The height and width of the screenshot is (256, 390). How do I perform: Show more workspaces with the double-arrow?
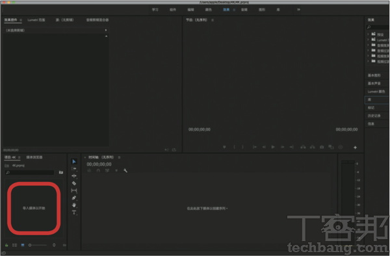click(298, 10)
